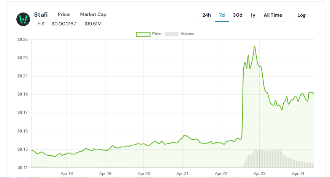Click the Market Cap header label
The image size is (330, 178).
pos(93,14)
